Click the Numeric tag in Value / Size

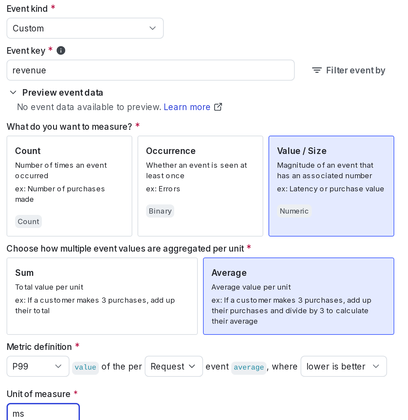pyautogui.click(x=294, y=211)
